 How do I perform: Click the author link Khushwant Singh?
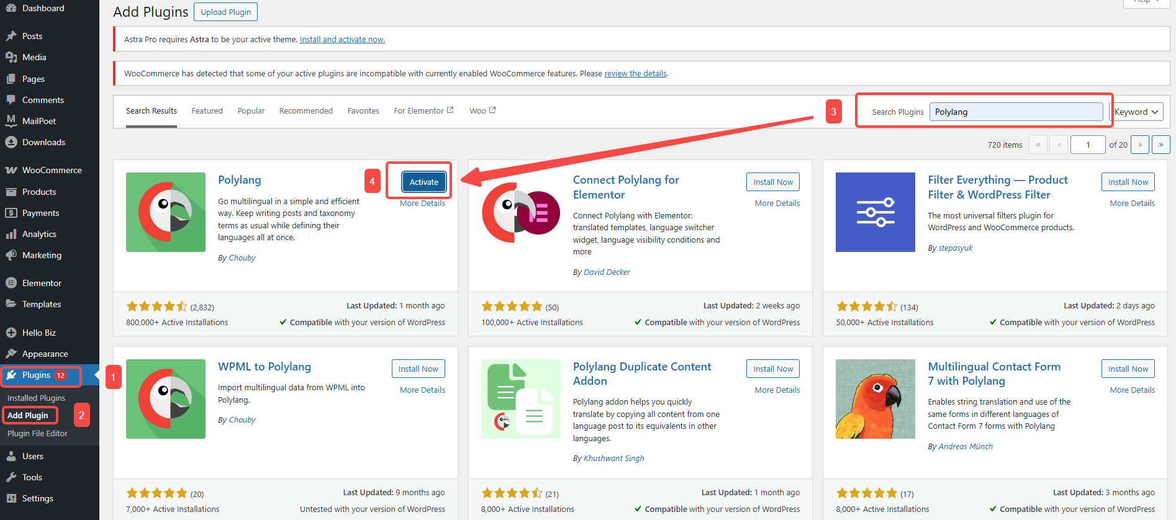[614, 458]
